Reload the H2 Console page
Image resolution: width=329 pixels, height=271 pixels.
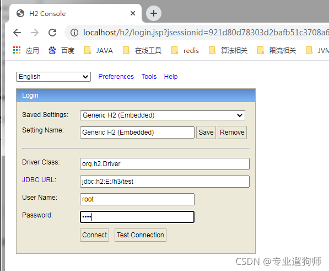[x=52, y=33]
